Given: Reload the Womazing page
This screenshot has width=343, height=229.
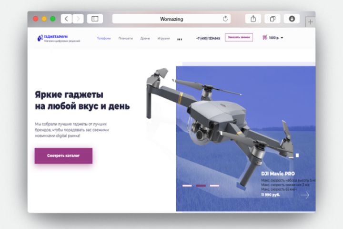Looking at the screenshot, I should tap(225, 19).
